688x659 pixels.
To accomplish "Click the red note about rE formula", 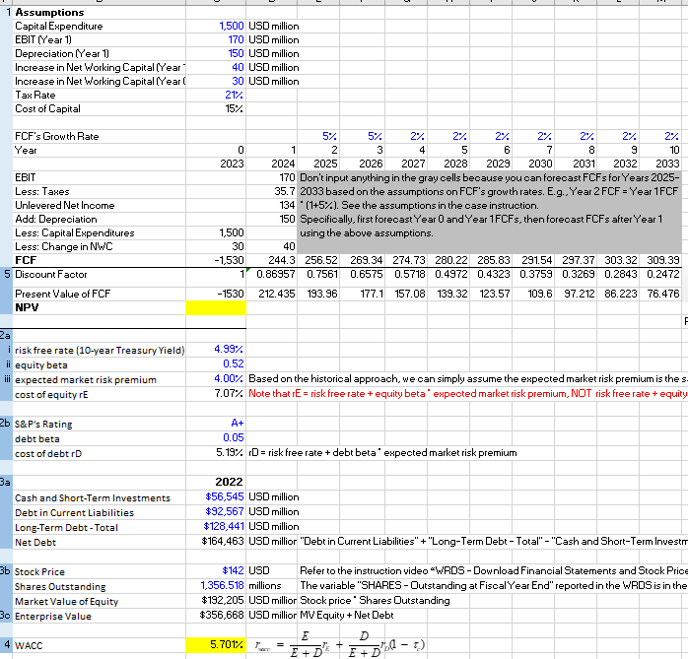I will (468, 394).
